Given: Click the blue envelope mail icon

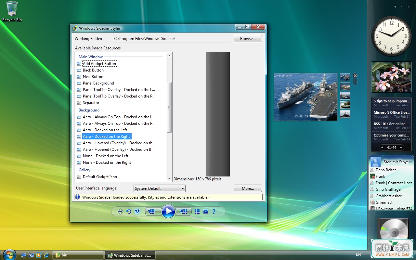Looking at the screenshot, I should pyautogui.click(x=206, y=212).
